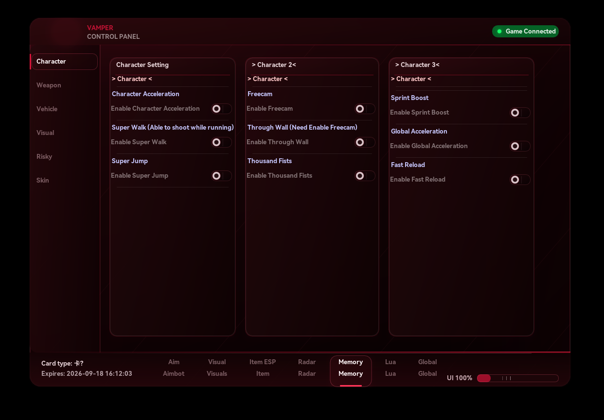The width and height of the screenshot is (604, 420).
Task: Select the Character sidebar category
Action: point(64,62)
